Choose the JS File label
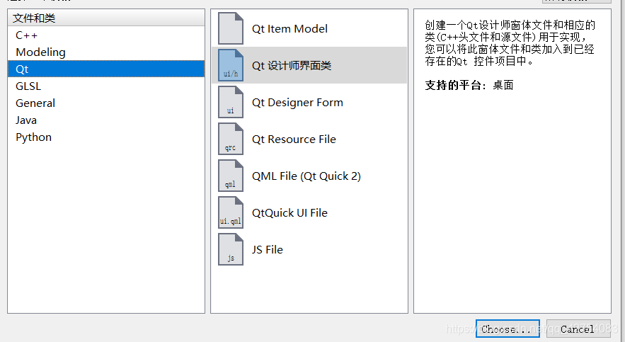Viewport: 625px width, 342px height. (268, 249)
